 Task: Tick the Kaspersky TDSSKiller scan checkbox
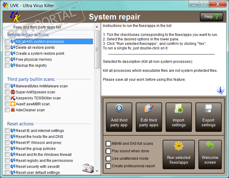(7, 98)
